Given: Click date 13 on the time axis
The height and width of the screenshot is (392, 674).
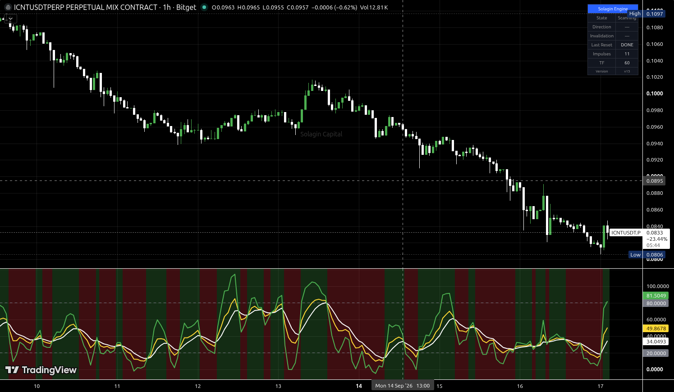Looking at the screenshot, I should pyautogui.click(x=278, y=386).
